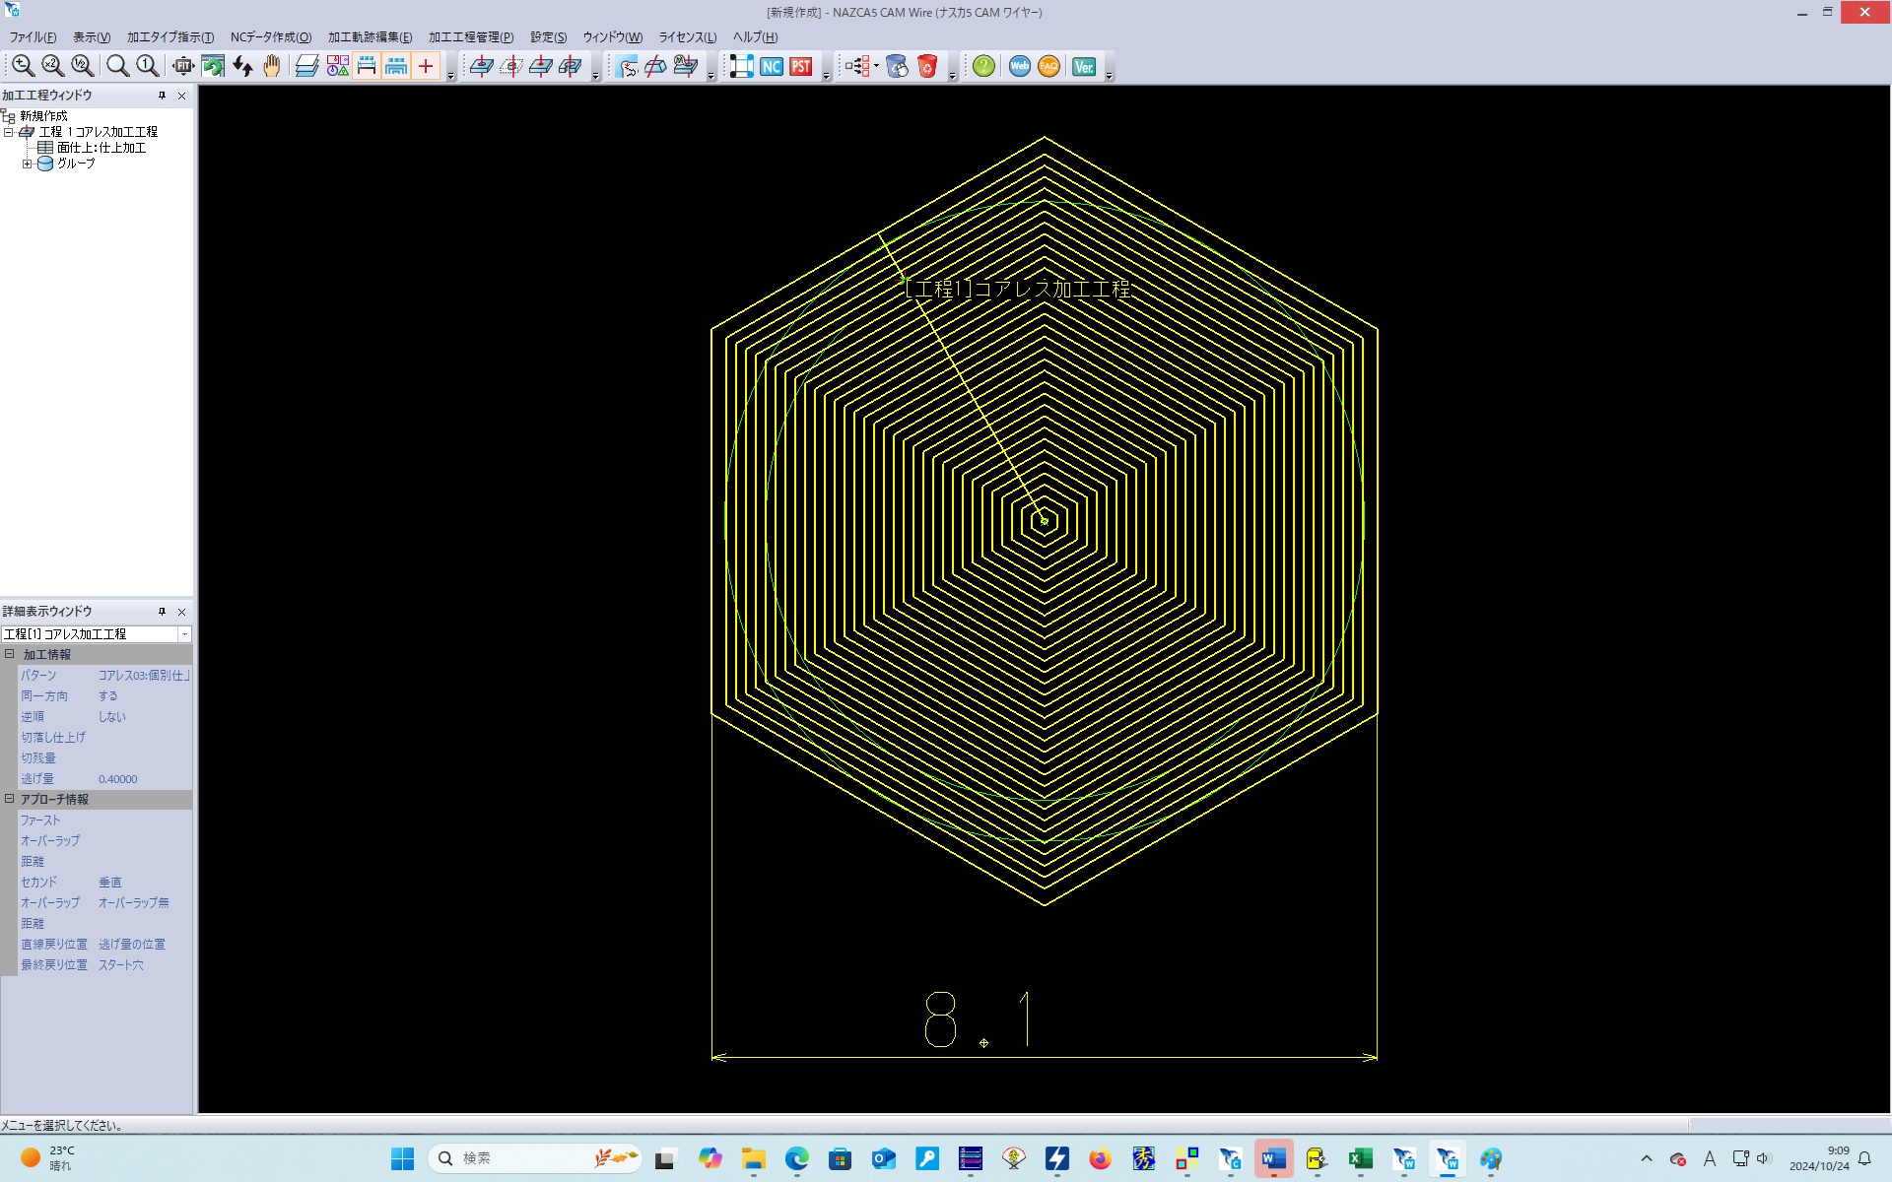Viewport: 1892px width, 1182px height.
Task: Open Excel from the taskbar
Action: pos(1360,1158)
